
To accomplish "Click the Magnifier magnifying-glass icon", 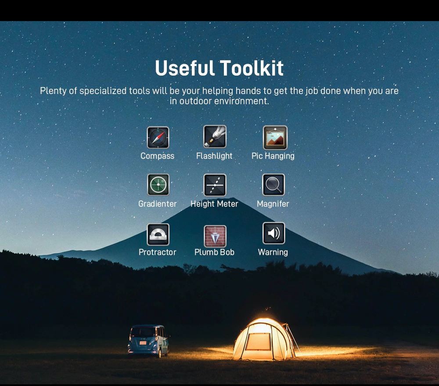I will pyautogui.click(x=273, y=185).
